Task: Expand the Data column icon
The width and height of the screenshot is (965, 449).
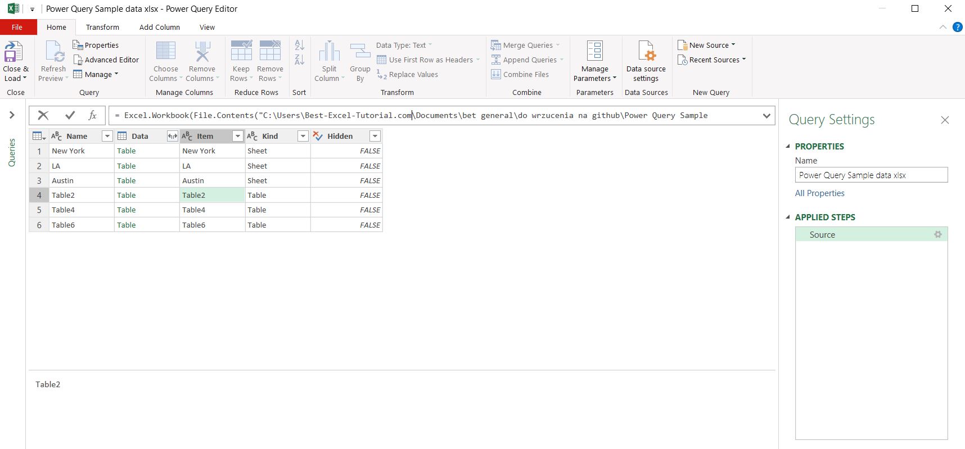Action: tap(172, 136)
